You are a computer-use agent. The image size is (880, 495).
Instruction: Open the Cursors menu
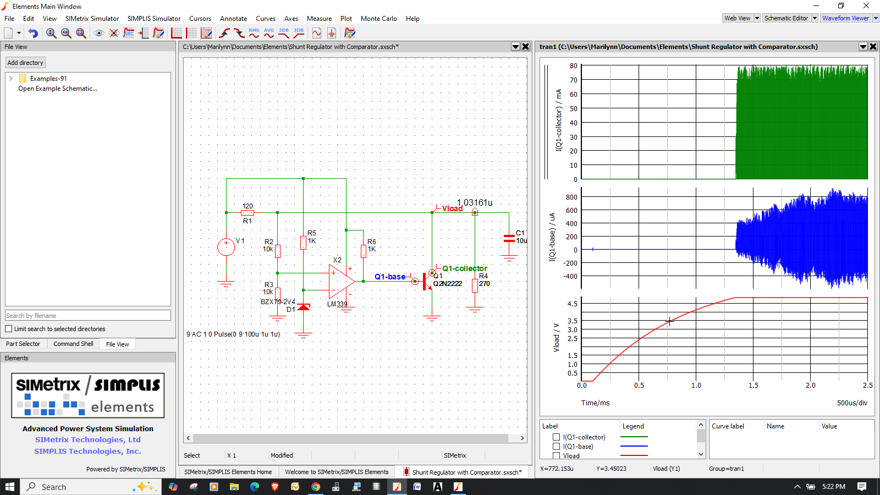pos(200,19)
